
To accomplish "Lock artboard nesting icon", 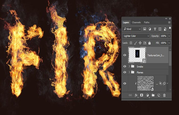I will [x=145, y=43].
